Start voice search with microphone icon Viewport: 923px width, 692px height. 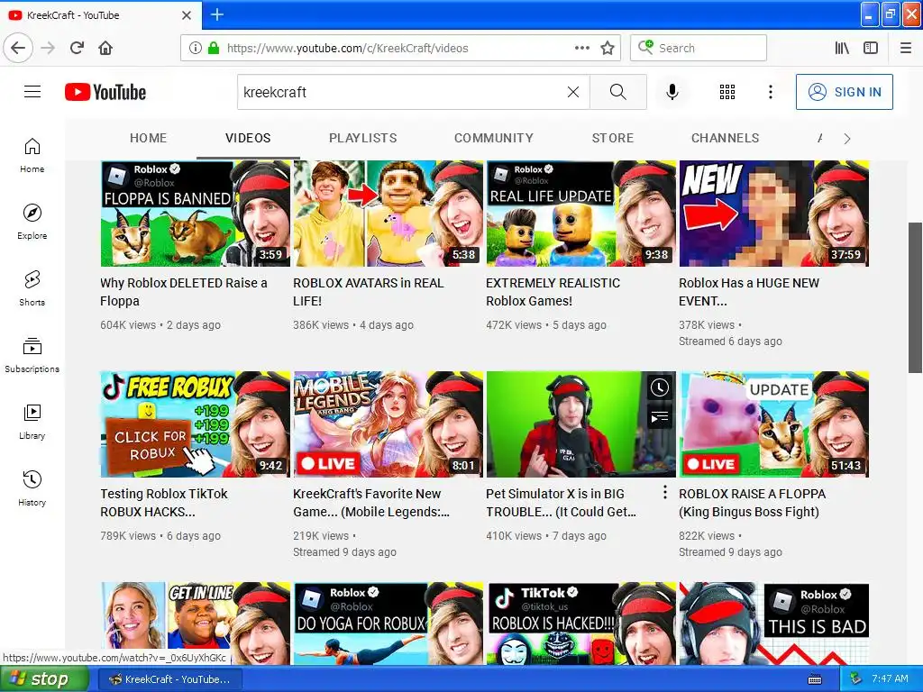coord(672,92)
